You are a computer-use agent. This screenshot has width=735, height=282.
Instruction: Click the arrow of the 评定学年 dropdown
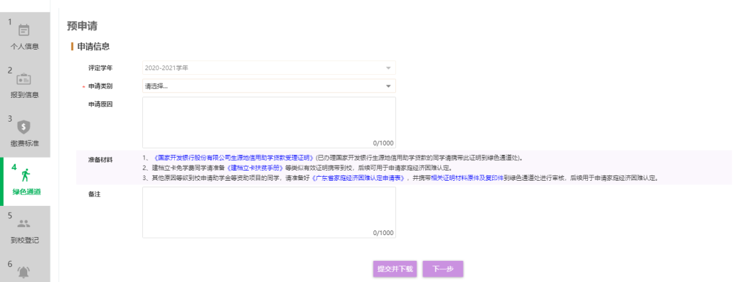(x=388, y=68)
